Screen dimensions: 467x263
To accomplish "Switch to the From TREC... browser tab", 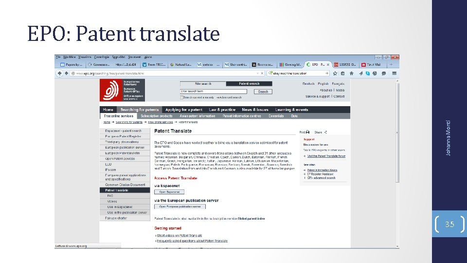I will 154,64.
